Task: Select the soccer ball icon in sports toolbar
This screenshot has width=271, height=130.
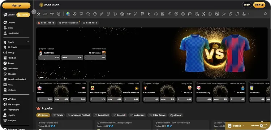Action: pyautogui.click(x=75, y=14)
